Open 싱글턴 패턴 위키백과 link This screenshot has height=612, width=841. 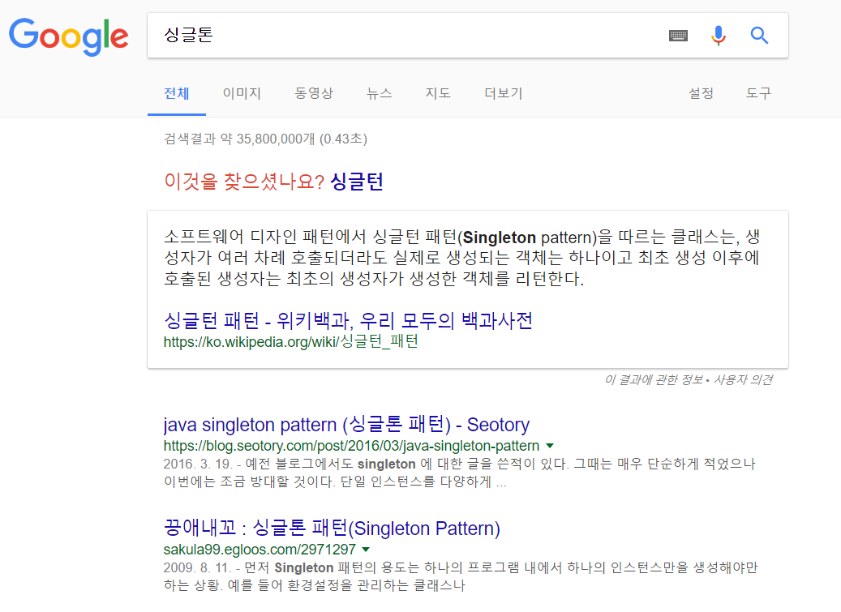tap(348, 320)
